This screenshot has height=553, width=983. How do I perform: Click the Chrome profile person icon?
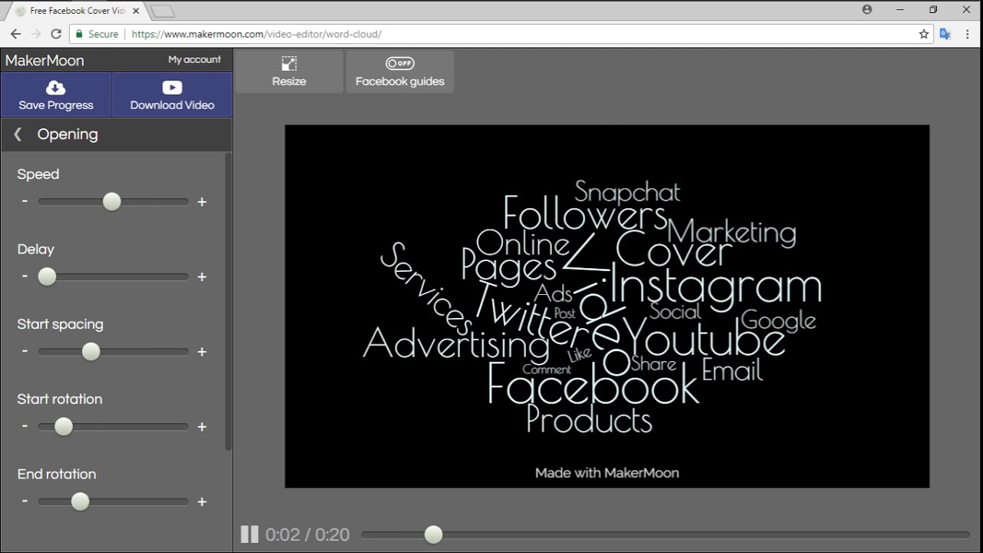pyautogui.click(x=867, y=10)
